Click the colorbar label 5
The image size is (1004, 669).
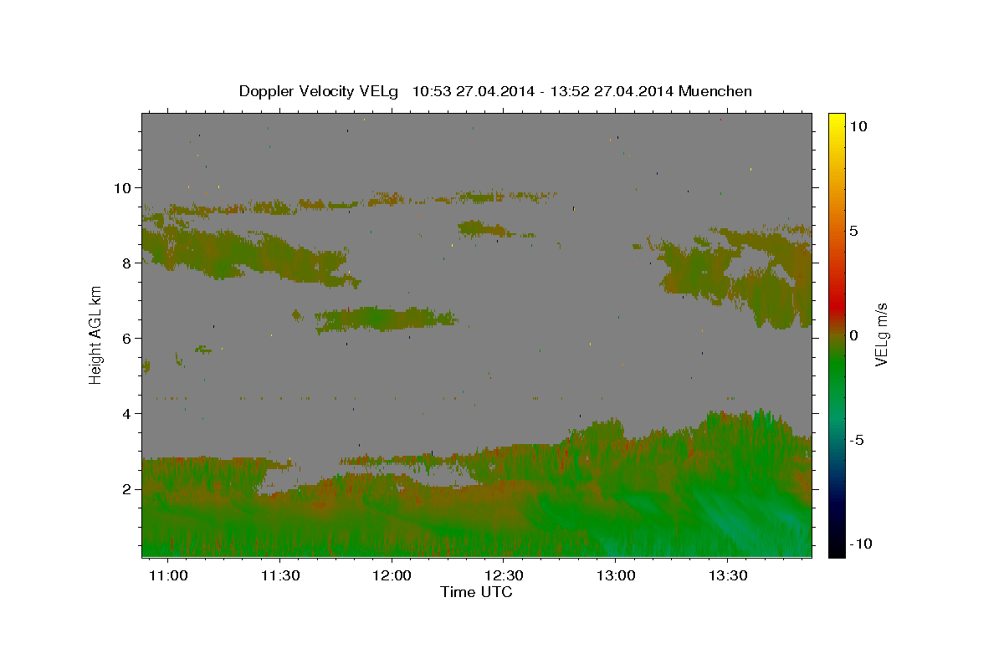853,231
